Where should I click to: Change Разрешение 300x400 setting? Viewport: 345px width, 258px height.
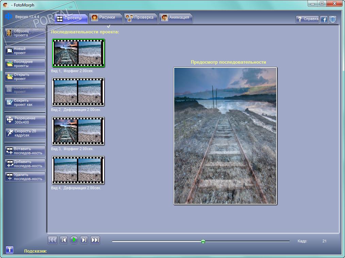click(x=26, y=120)
